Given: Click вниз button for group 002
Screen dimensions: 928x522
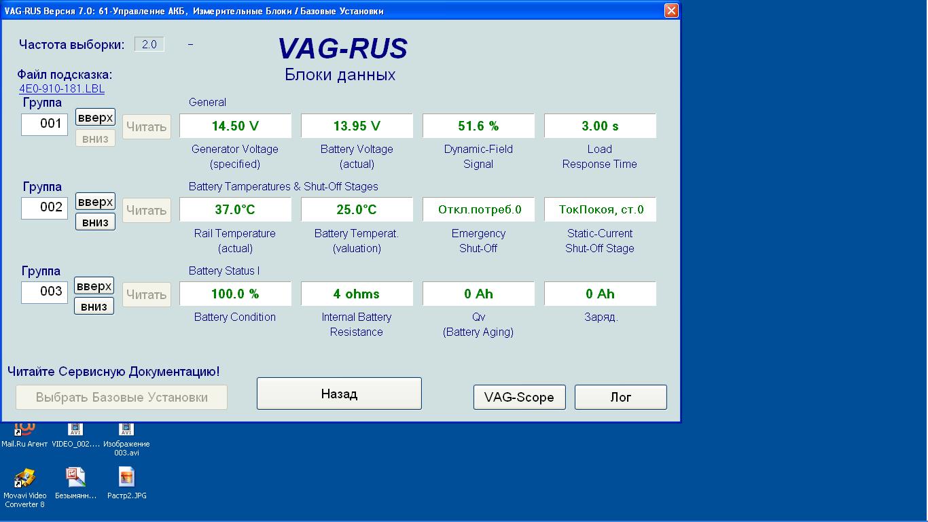Looking at the screenshot, I should click(x=95, y=222).
